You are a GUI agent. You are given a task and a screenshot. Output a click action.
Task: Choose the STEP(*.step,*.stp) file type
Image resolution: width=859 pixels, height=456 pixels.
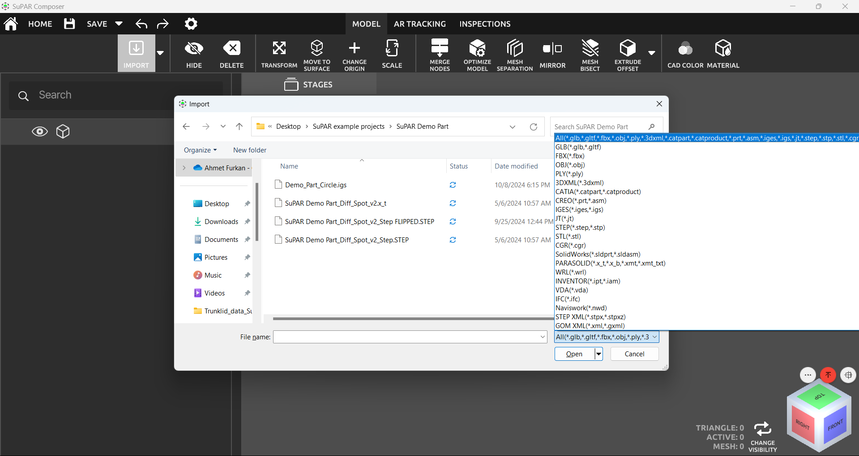click(x=580, y=228)
